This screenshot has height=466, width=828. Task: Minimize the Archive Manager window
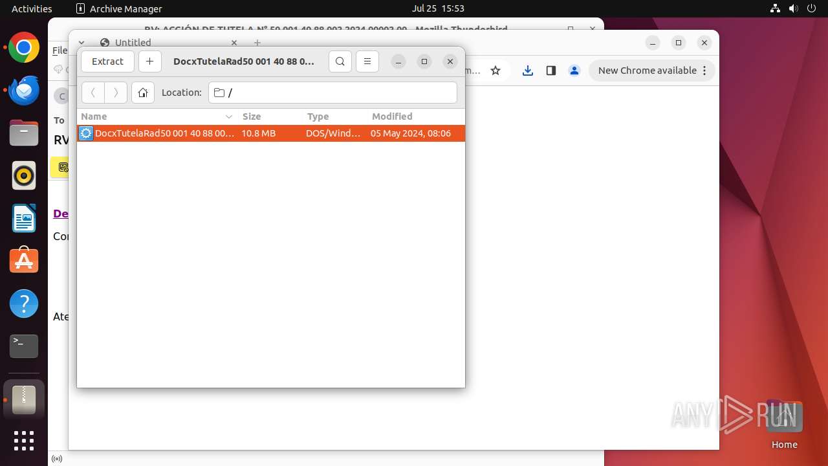tap(398, 61)
